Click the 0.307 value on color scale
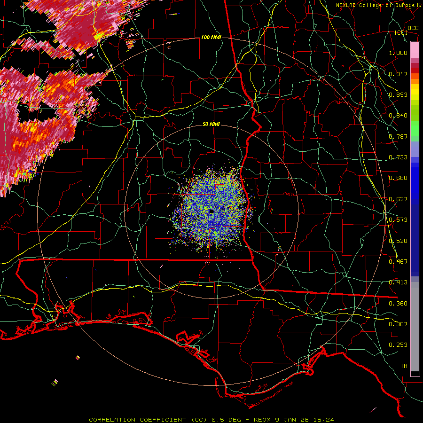The height and width of the screenshot is (423, 423). (x=398, y=324)
